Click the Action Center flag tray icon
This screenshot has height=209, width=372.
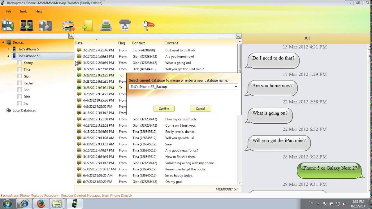[325, 204]
